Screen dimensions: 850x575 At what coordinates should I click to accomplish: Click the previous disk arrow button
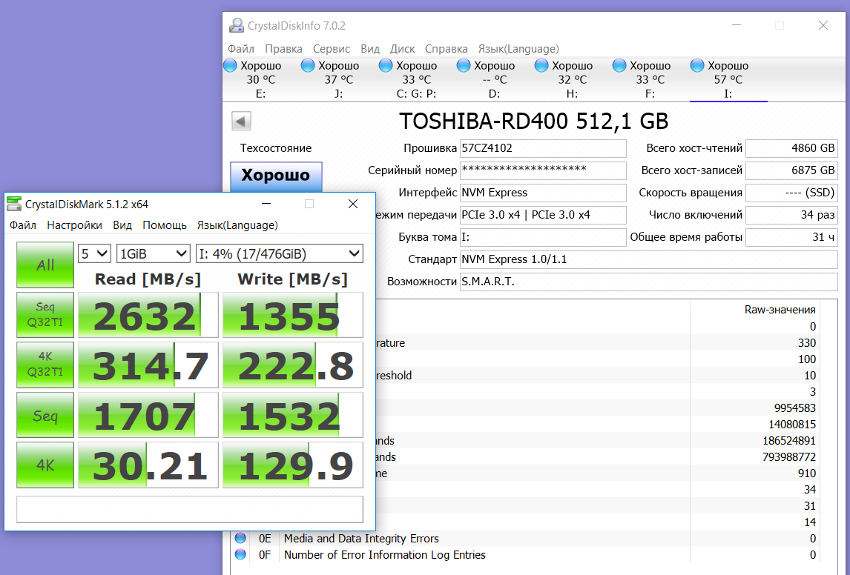[241, 122]
